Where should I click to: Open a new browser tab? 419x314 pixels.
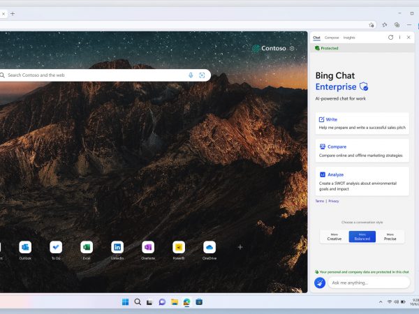tap(13, 14)
